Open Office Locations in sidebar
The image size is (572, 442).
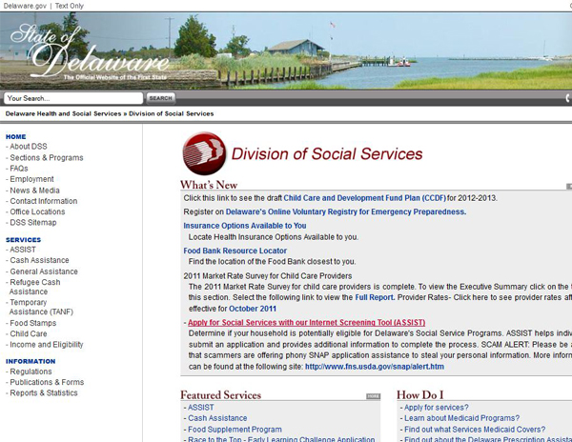37,211
